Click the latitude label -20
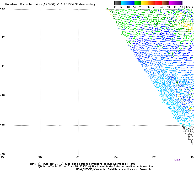Image resolution: width=194 pixels, height=171 pixels. (x=2, y=154)
